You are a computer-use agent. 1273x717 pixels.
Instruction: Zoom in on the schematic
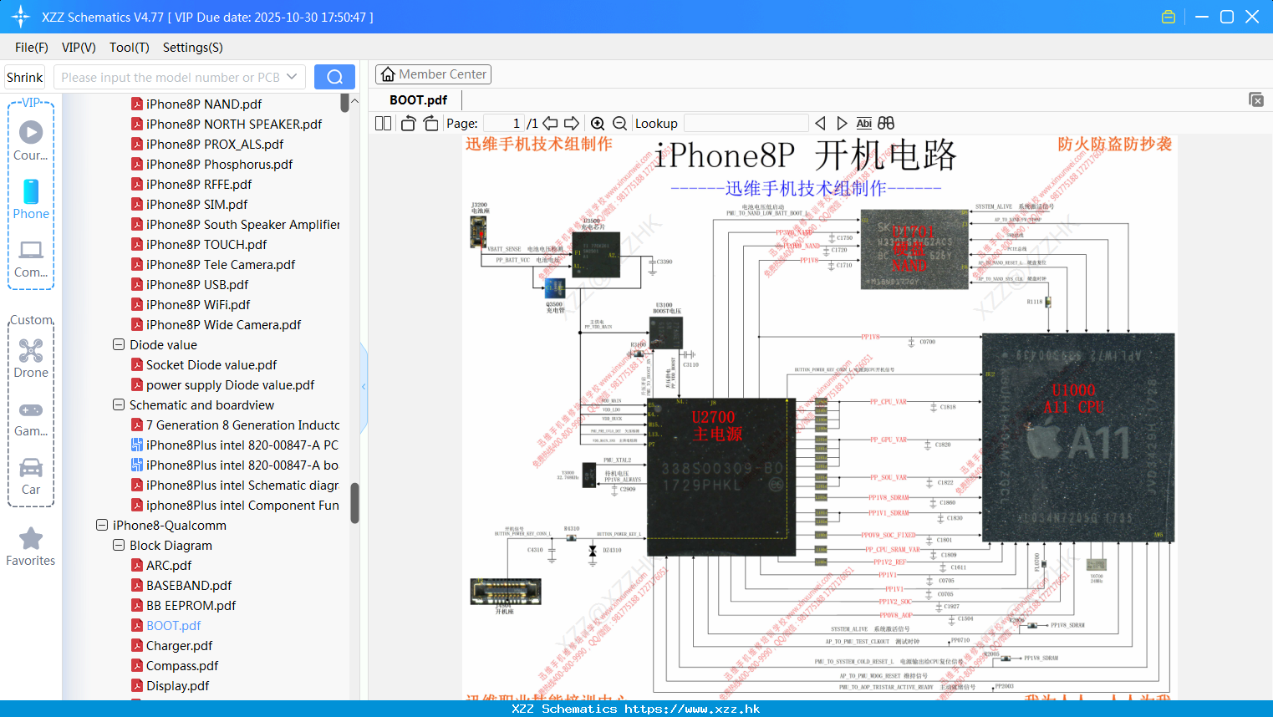point(598,123)
